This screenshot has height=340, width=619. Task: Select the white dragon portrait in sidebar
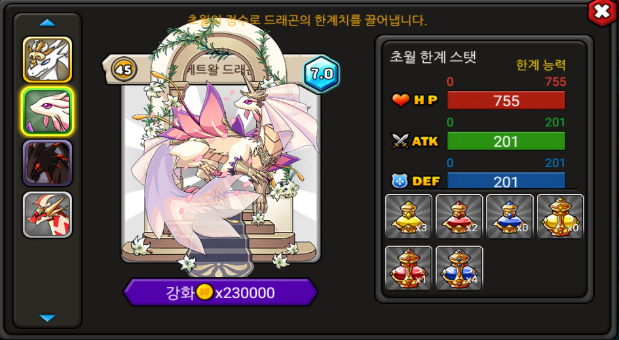pyautogui.click(x=47, y=60)
